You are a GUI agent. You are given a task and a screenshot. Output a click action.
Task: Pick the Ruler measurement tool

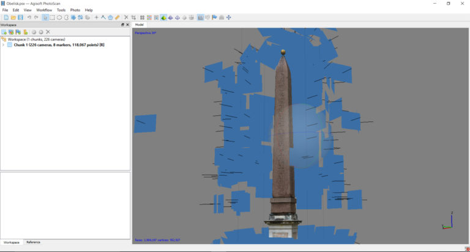(x=117, y=17)
